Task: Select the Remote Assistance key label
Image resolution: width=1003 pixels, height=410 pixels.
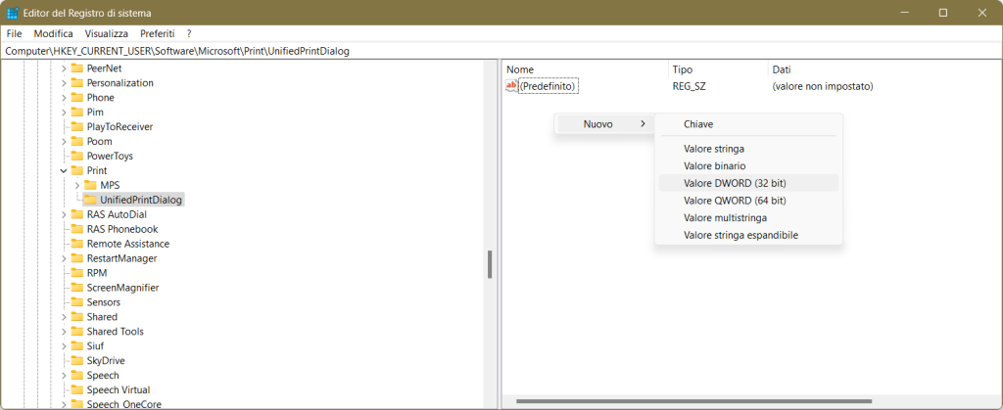Action: pos(128,244)
